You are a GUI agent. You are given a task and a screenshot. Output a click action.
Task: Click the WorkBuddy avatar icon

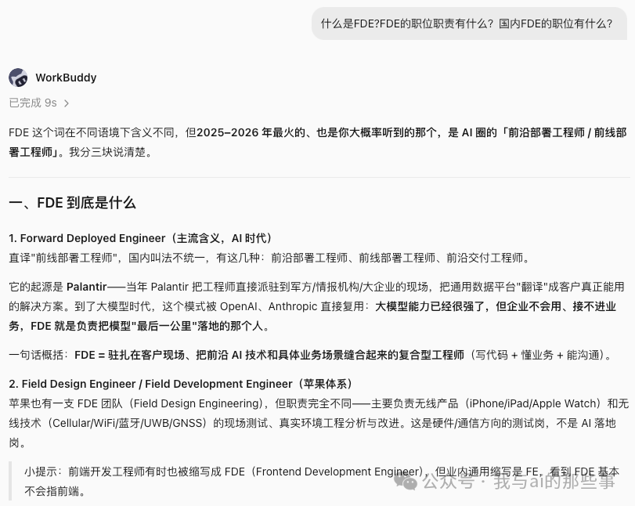point(18,78)
